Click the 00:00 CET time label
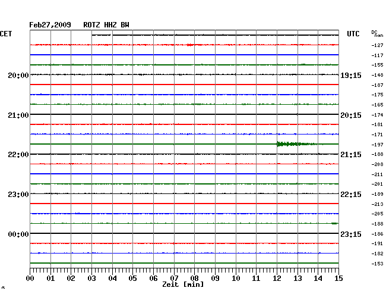The height and width of the screenshot is (294, 386). pyautogui.click(x=18, y=234)
